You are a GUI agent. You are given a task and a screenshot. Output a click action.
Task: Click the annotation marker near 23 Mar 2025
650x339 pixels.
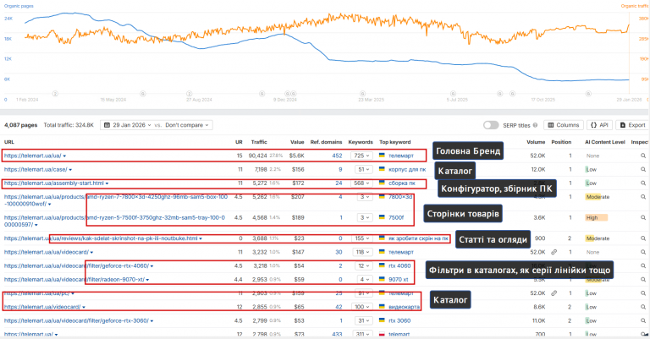(x=362, y=94)
